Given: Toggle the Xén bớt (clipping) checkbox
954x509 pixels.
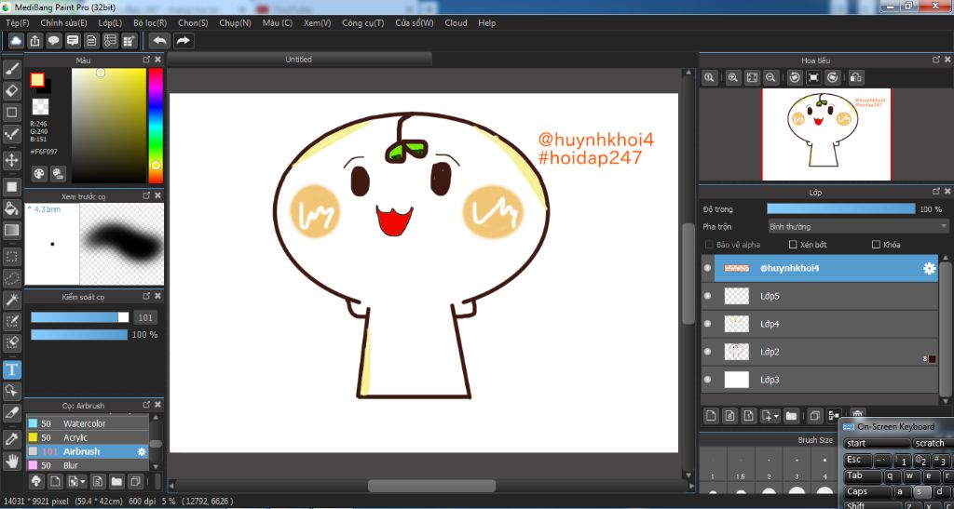Looking at the screenshot, I should [793, 244].
